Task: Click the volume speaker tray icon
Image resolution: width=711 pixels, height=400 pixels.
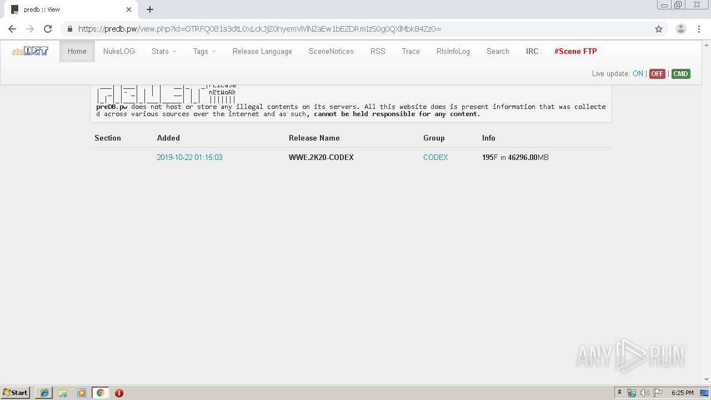Action: [645, 393]
